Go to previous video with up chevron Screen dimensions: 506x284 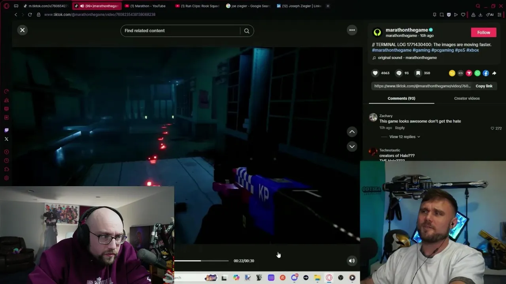tap(352, 132)
